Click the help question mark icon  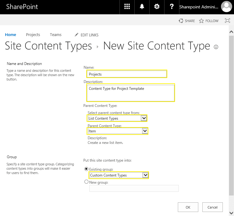[x=172, y=7]
